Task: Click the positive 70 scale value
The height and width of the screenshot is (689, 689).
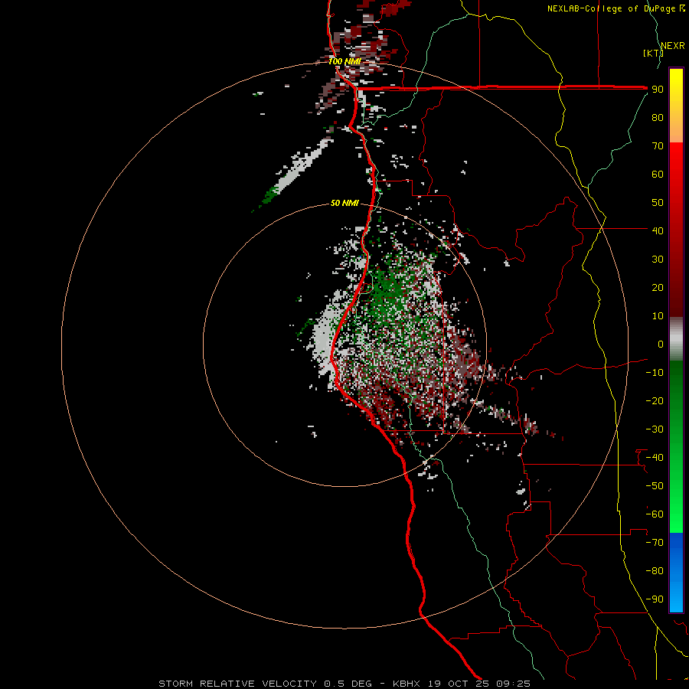Action: click(658, 146)
